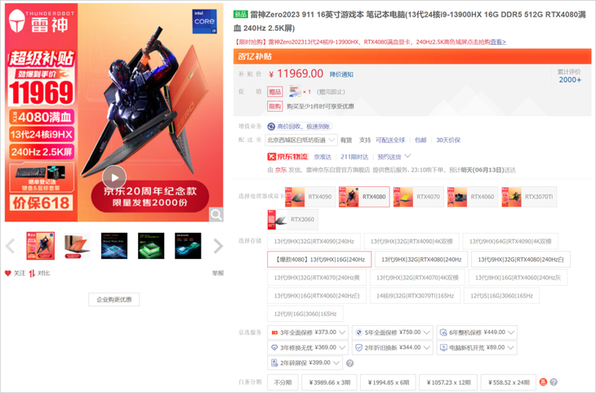Open the 查看 link in promo text
596x393 pixels.
[x=498, y=42]
